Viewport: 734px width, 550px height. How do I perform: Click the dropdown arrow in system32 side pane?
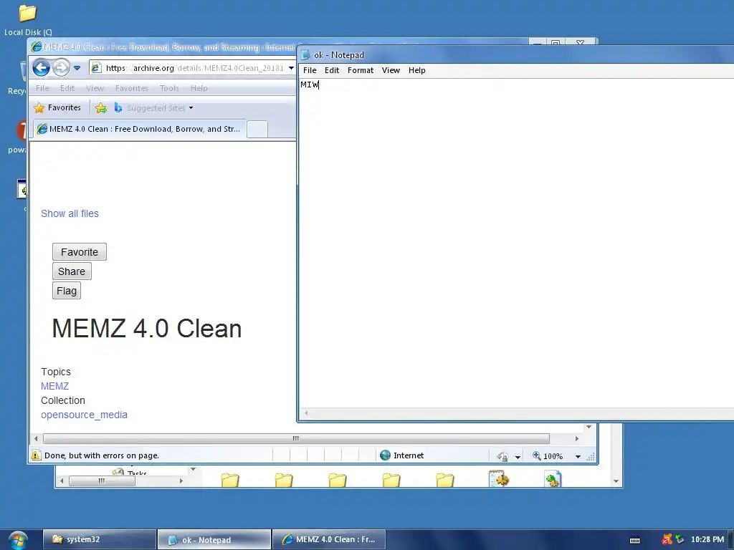pos(193,469)
